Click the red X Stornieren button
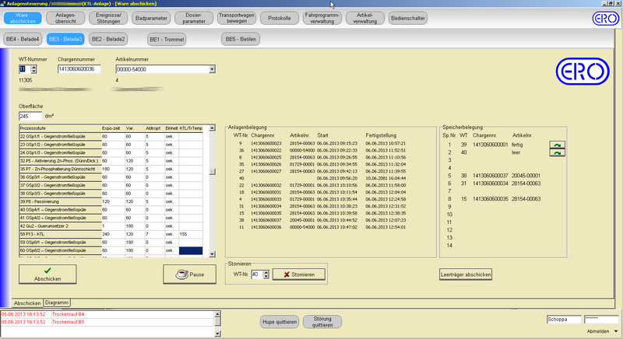 [298, 274]
